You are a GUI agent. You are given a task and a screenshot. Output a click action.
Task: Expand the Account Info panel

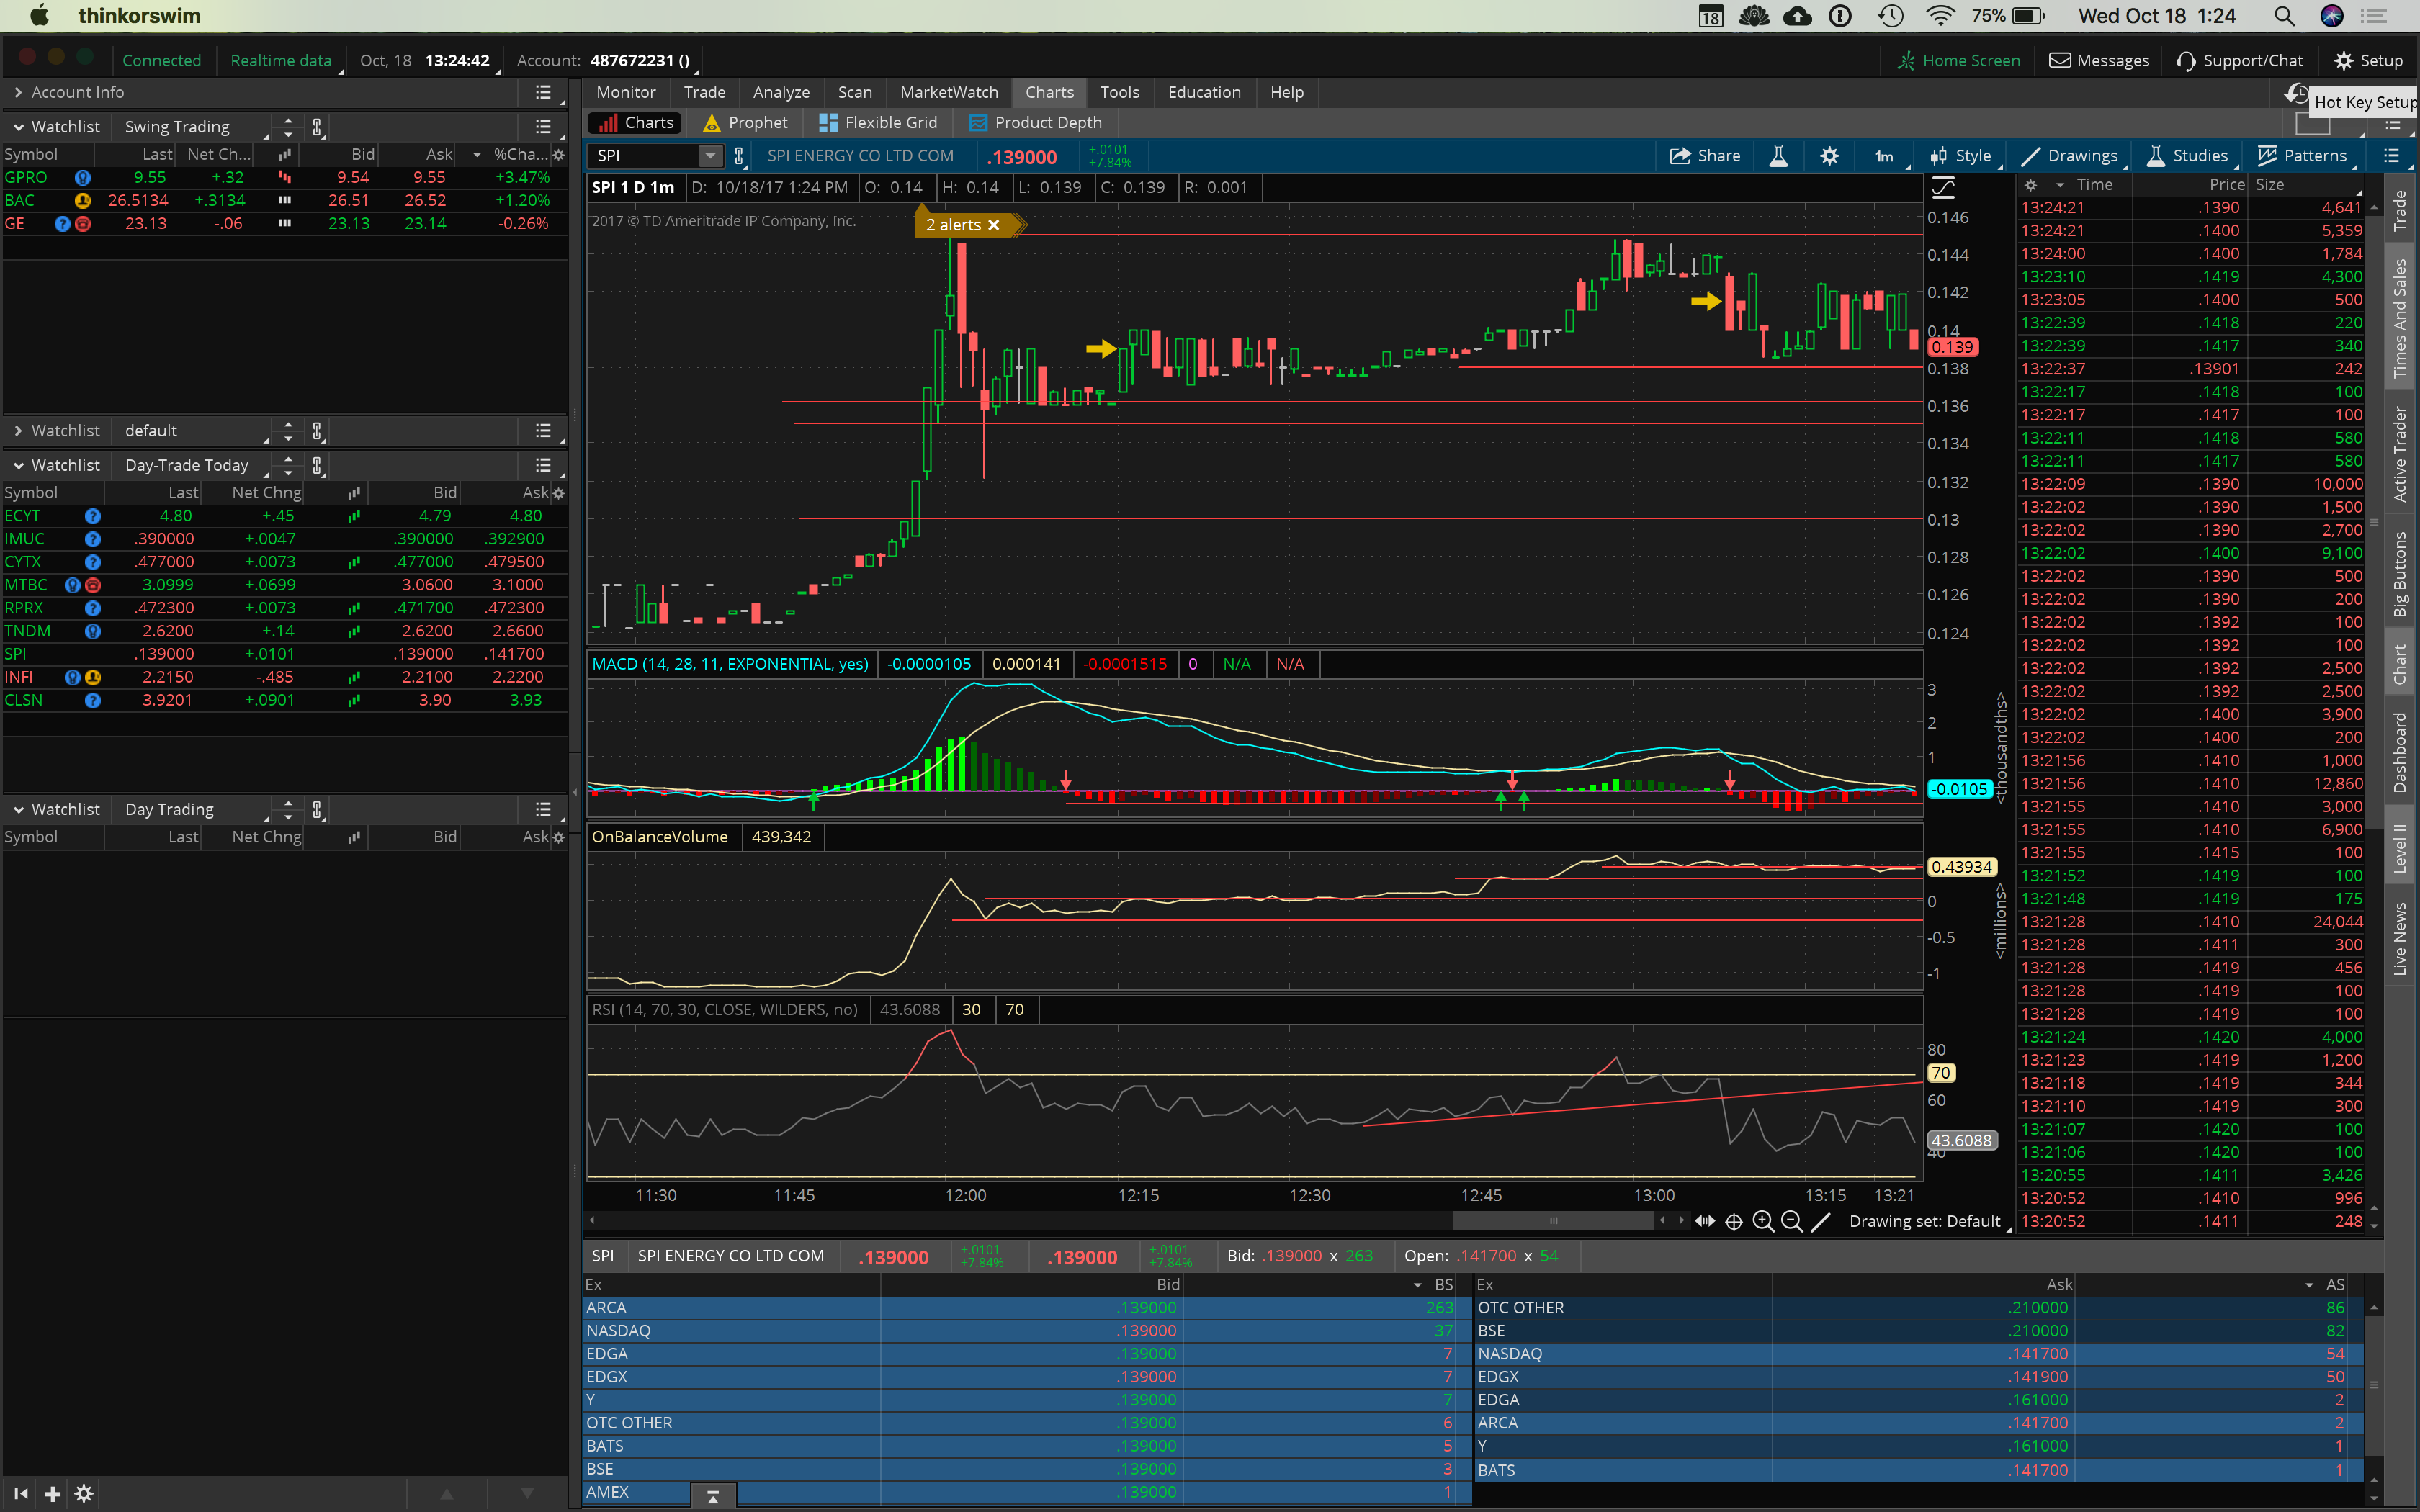click(18, 92)
